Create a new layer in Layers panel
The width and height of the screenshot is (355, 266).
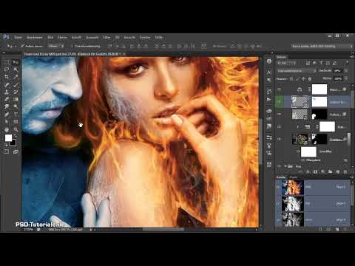pos(338,171)
